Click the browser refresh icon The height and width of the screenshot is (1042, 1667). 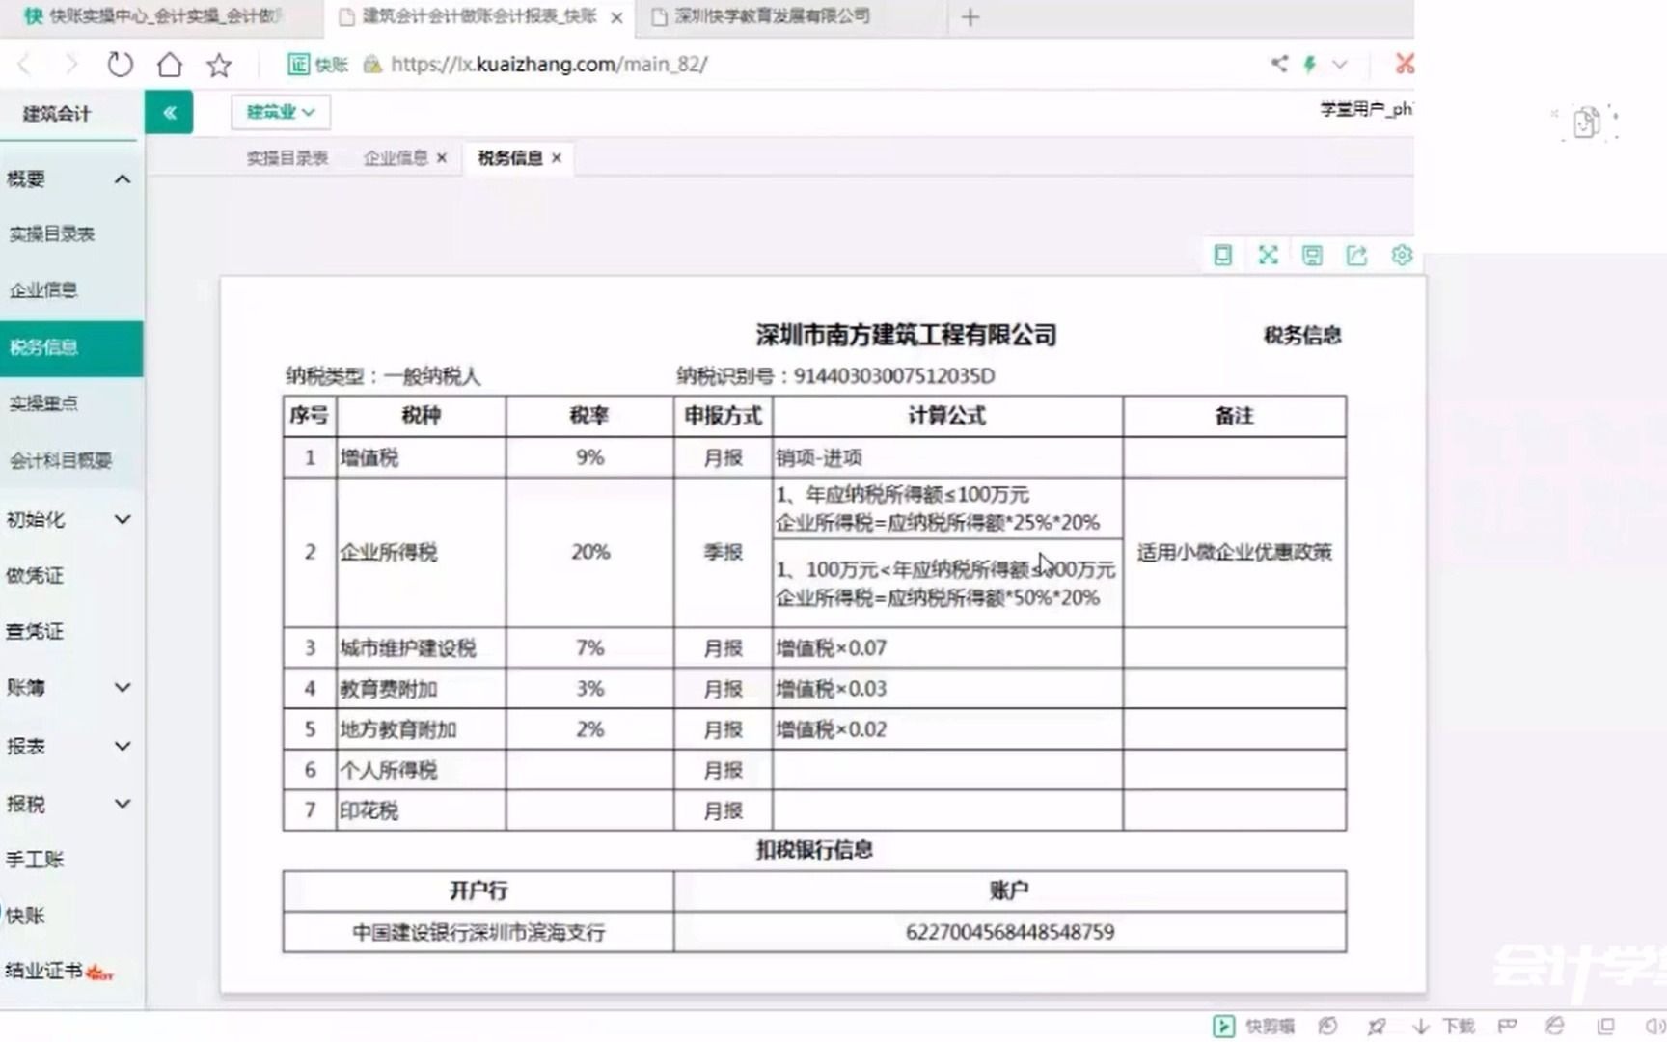pos(120,65)
